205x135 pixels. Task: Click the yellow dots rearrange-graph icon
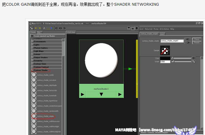click(48, 28)
